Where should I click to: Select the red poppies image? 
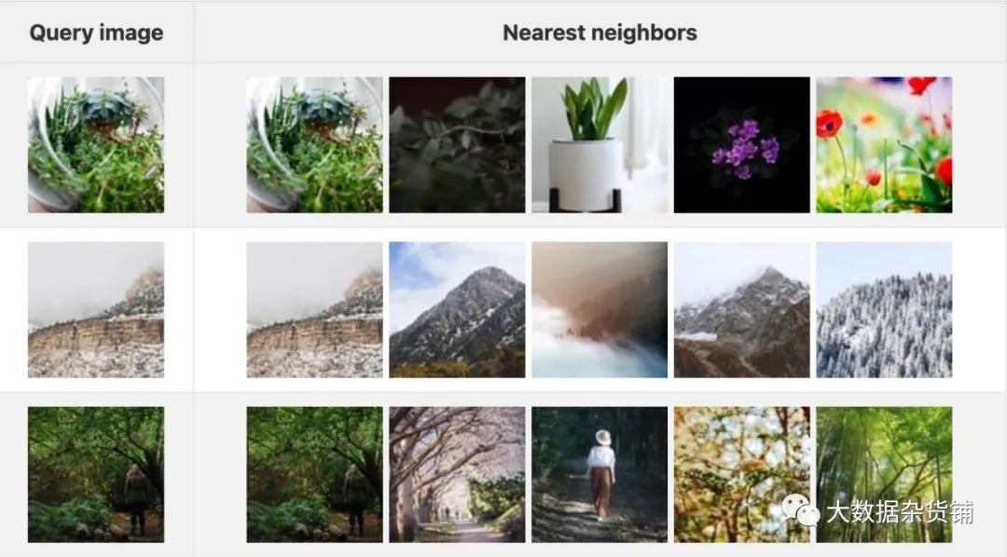pos(884,145)
